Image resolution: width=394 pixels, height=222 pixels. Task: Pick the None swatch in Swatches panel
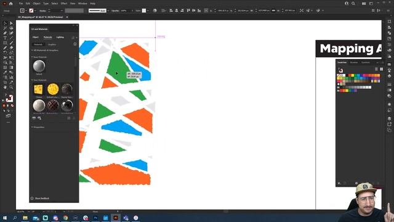click(x=339, y=75)
